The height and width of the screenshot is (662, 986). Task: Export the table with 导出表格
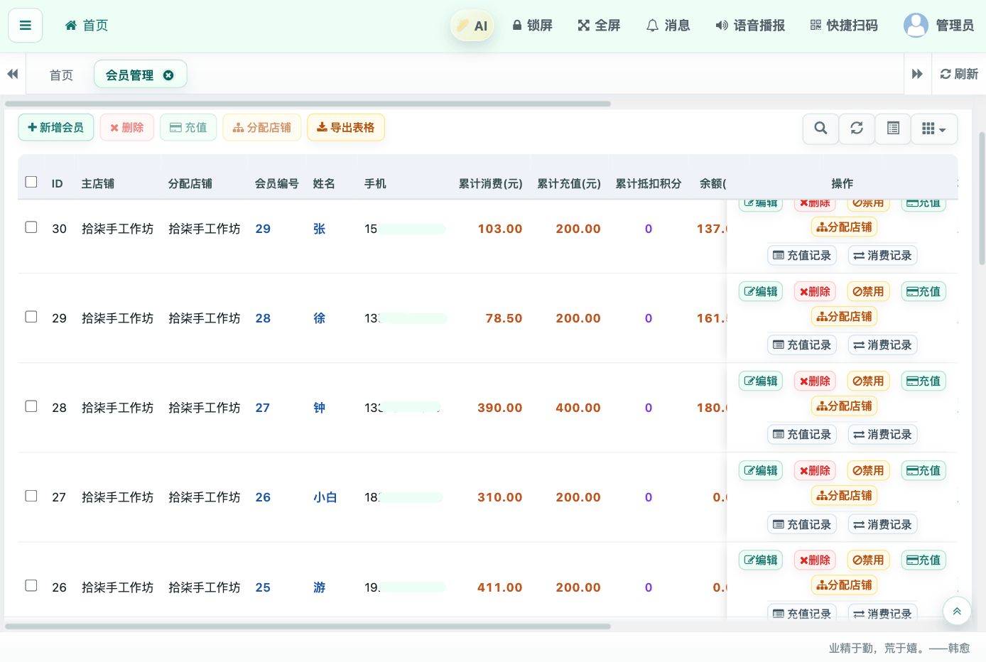[346, 128]
